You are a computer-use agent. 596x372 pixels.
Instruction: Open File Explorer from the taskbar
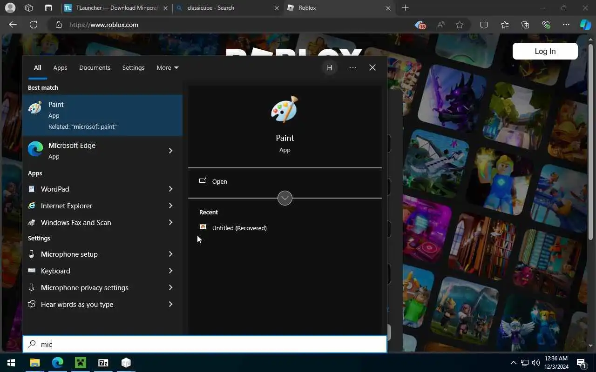click(x=35, y=363)
